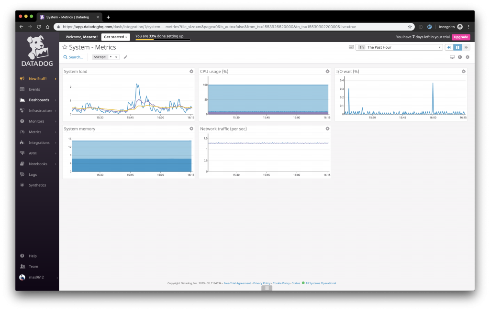490x311 pixels.
Task: Click the browser back arrow
Action: tap(21, 27)
